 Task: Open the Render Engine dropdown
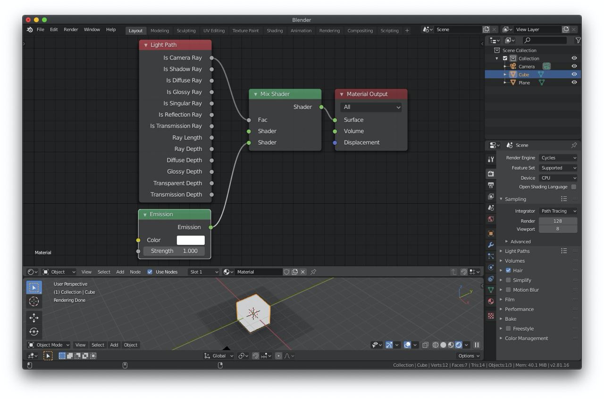558,158
